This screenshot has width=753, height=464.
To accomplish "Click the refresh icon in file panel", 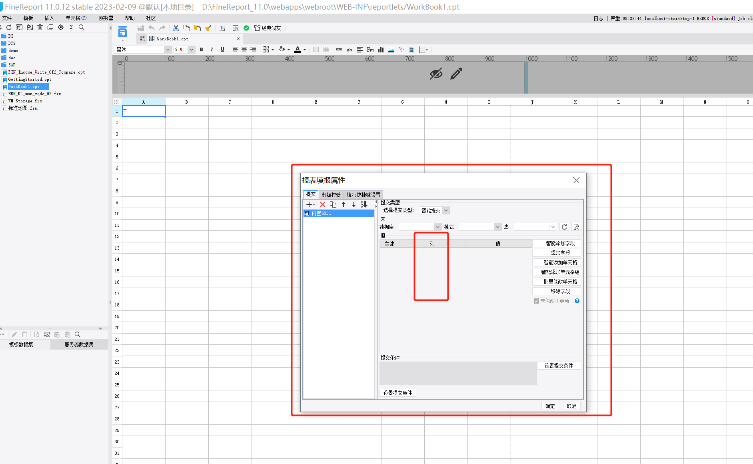I will (x=9, y=27).
